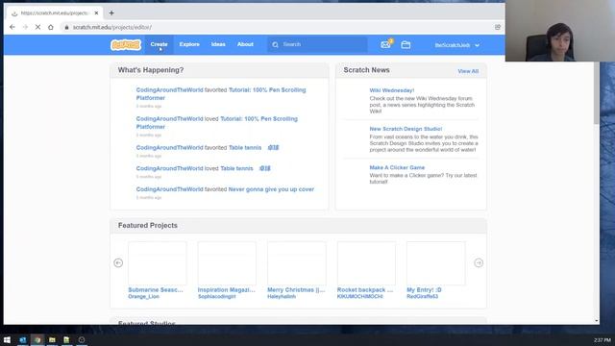Click the green app icon in taskbar
615x346 pixels.
66,339
